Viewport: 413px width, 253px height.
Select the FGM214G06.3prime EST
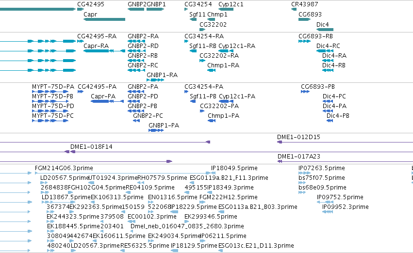point(123,173)
